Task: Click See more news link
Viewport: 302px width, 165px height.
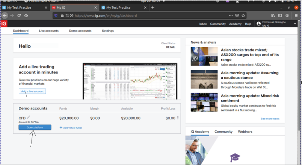Action: (x=270, y=118)
